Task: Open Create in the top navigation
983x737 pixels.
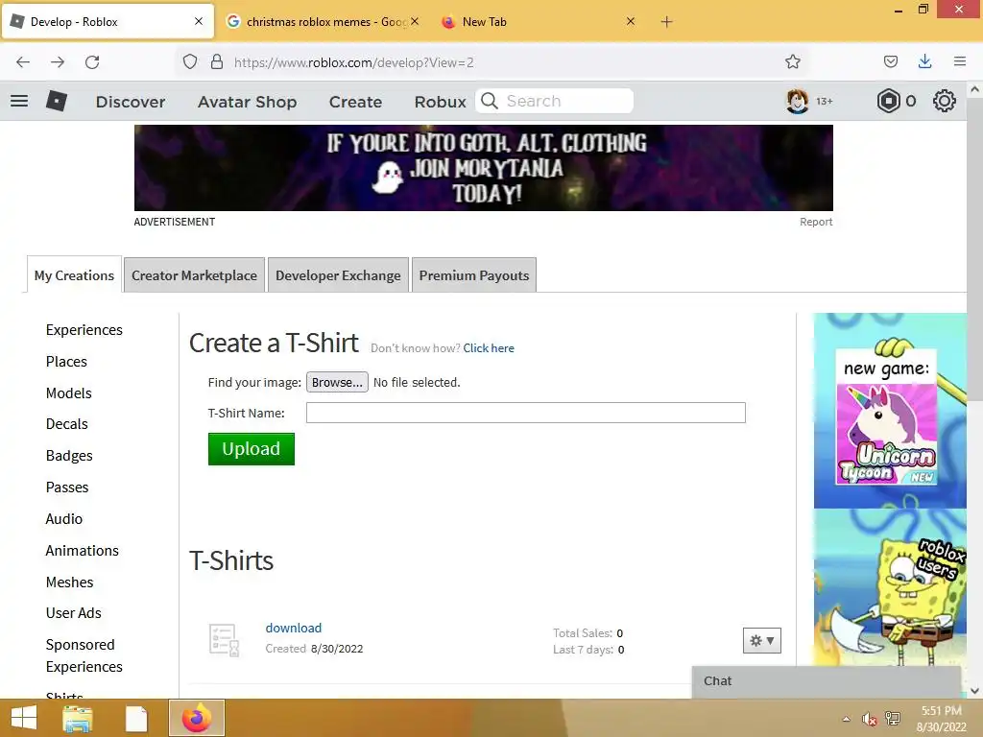Action: (x=355, y=102)
